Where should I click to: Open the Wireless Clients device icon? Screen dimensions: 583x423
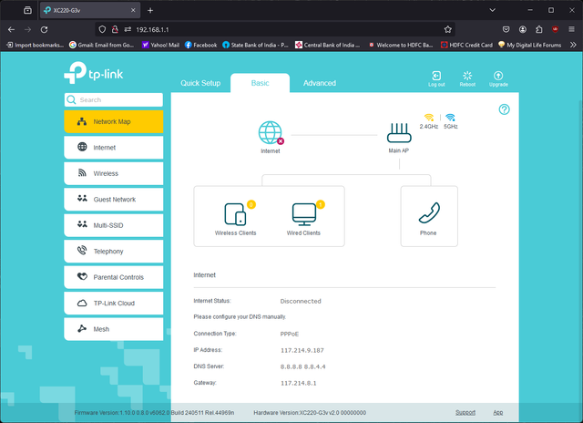(235, 214)
